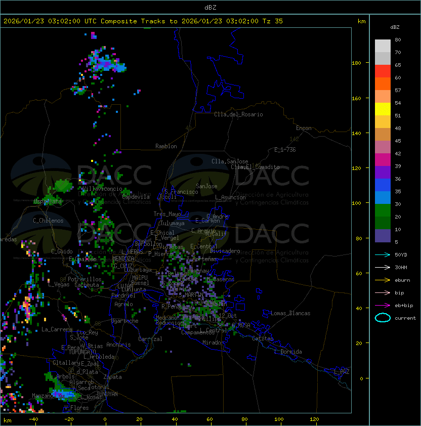Click the Carrizal map label
Screen dimensions: 421x426
point(150,339)
